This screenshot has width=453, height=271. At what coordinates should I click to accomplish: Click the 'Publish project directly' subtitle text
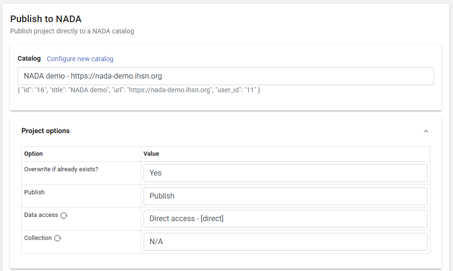(72, 32)
